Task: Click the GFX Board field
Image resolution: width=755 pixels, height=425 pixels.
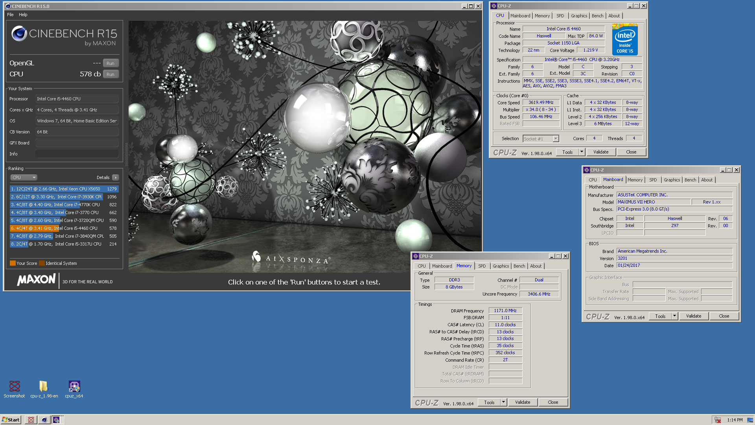Action: pos(77,143)
